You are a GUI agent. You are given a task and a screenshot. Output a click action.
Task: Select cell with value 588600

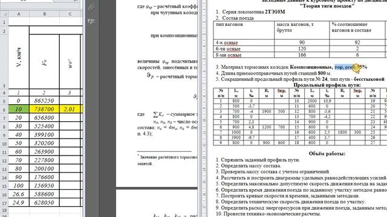coord(44,194)
